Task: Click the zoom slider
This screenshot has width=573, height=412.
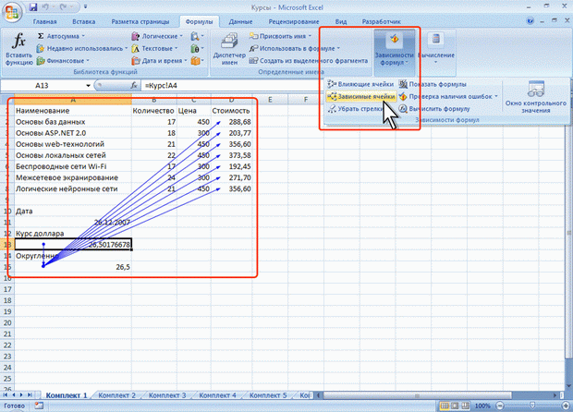Action: [x=533, y=406]
